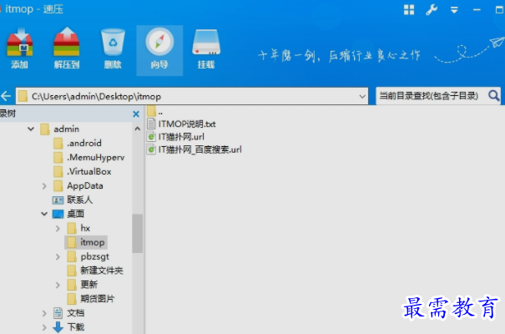The image size is (505, 334).
Task: Select the file IT猫扑网_百度搜索.url
Action: pos(194,149)
